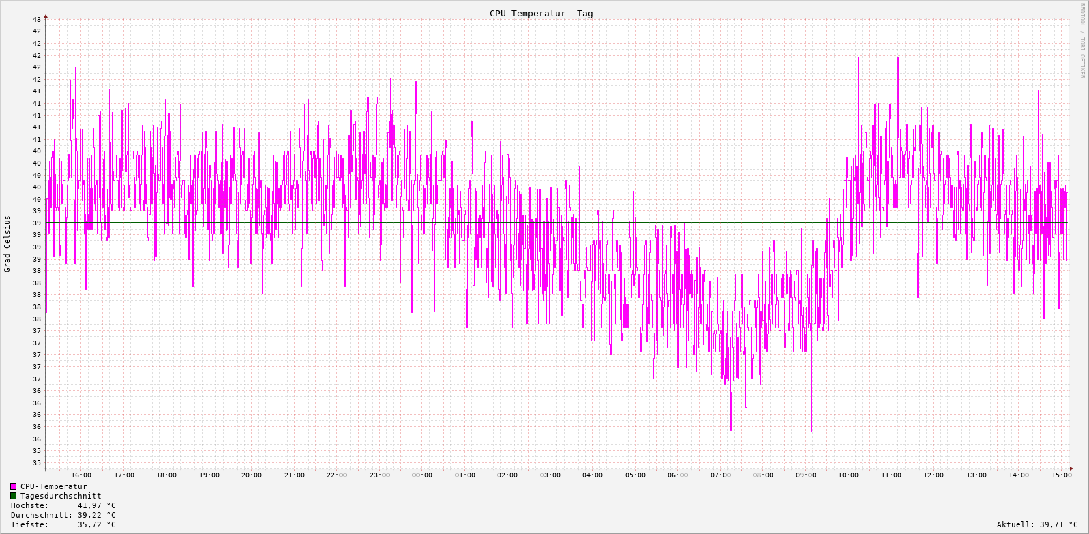The width and height of the screenshot is (1089, 534).
Task: Select the 15:00 time axis label
Action: coord(1061,475)
